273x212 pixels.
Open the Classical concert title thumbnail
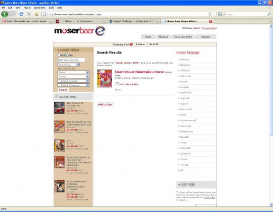point(59,162)
